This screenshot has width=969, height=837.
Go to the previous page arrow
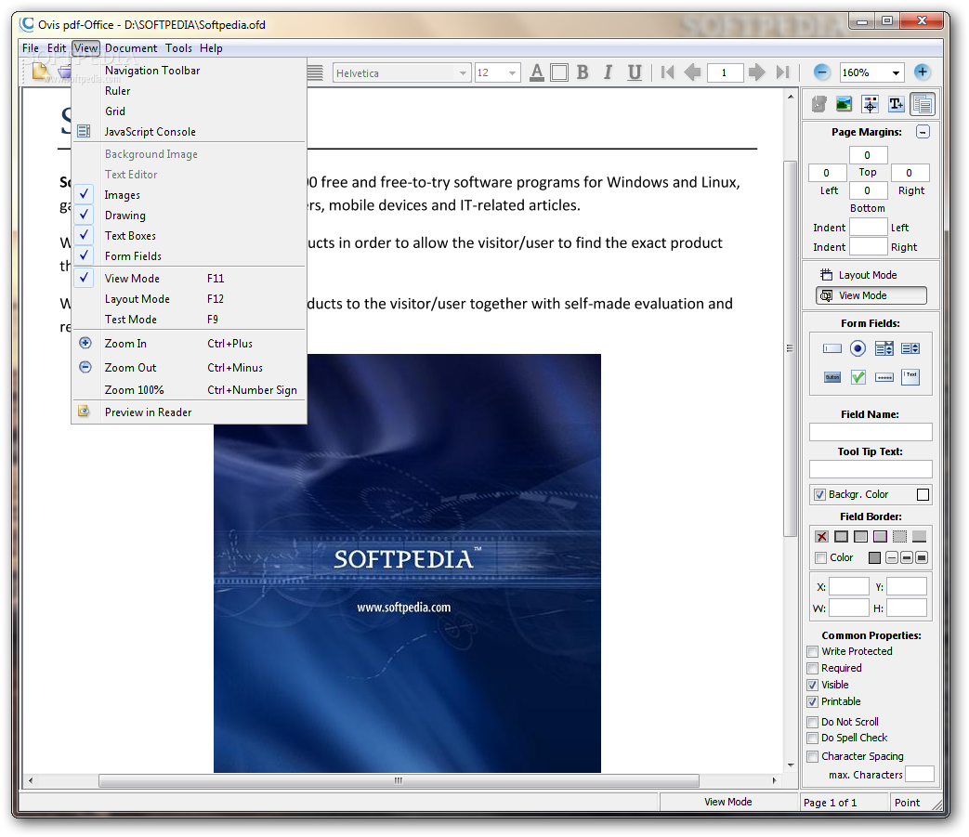coord(693,72)
